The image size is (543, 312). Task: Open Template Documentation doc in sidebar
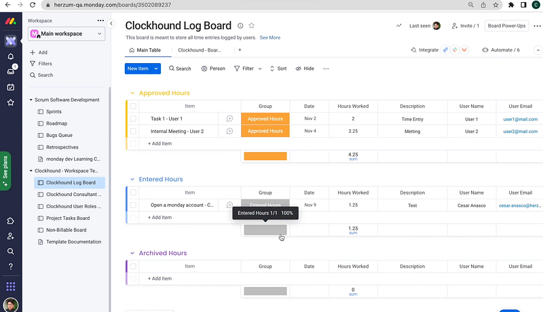click(x=73, y=241)
